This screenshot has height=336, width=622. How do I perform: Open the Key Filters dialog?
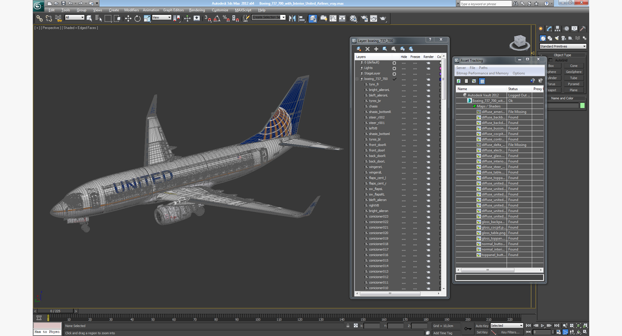click(x=510, y=332)
